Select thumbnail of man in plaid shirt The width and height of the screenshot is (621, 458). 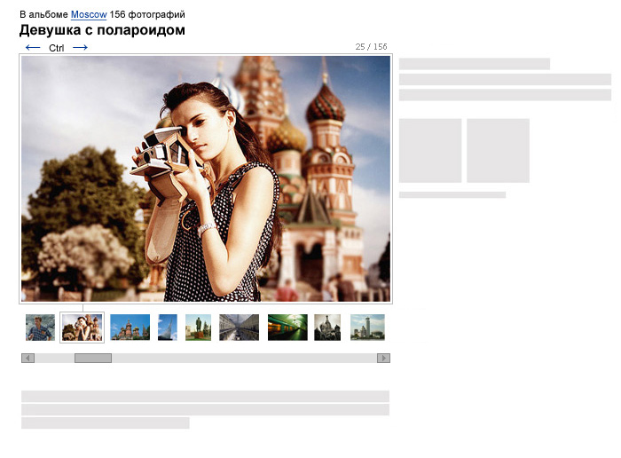pyautogui.click(x=40, y=328)
